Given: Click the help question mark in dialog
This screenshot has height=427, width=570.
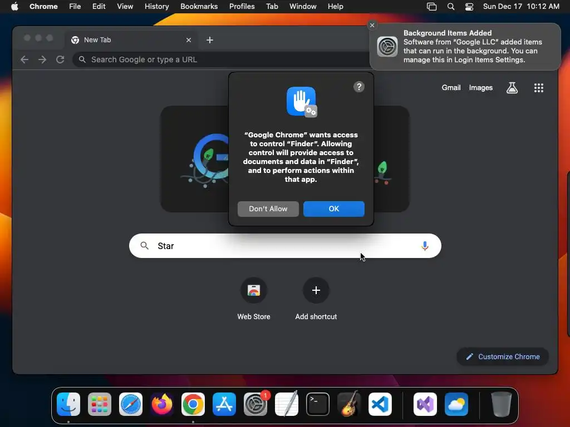Looking at the screenshot, I should [359, 87].
